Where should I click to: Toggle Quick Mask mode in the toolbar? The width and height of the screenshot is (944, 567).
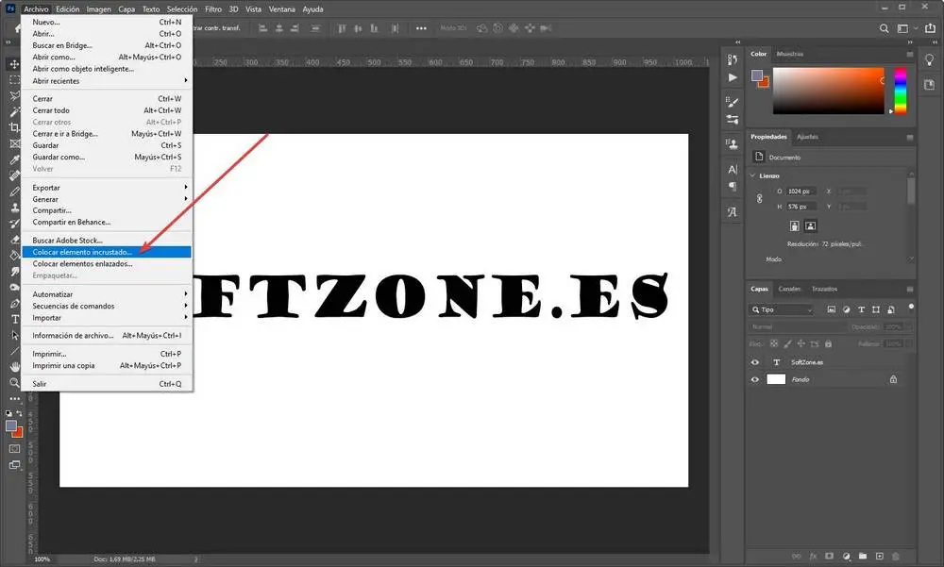tap(14, 448)
